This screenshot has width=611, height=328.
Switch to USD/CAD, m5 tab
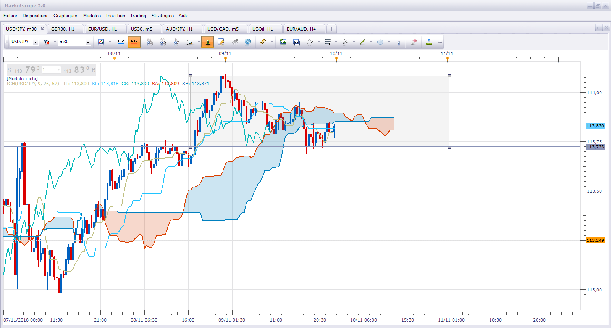(x=226, y=29)
